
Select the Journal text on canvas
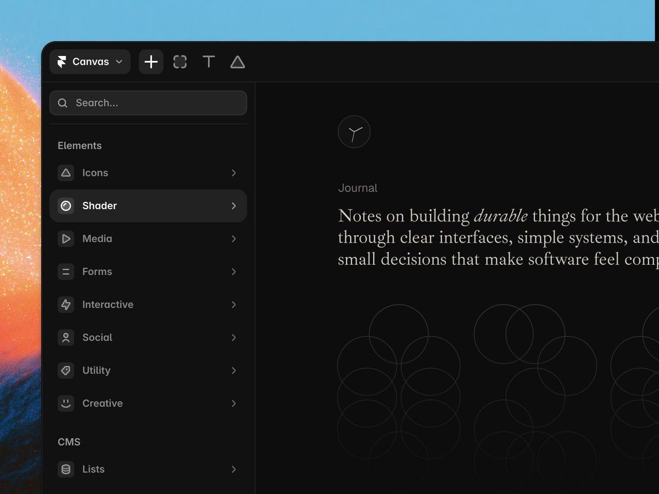[358, 188]
